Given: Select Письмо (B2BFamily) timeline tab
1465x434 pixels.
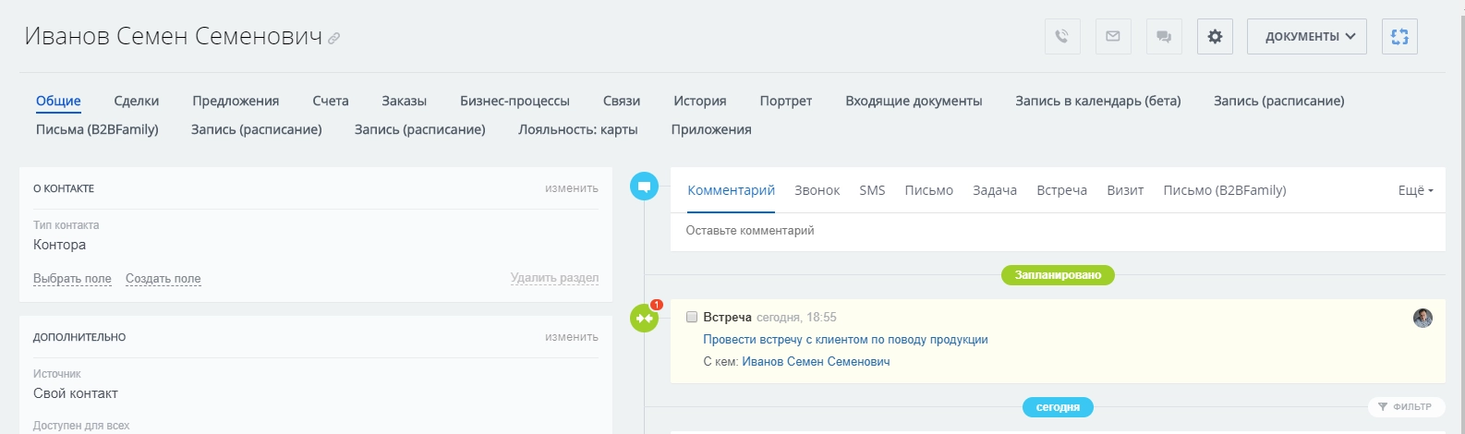Looking at the screenshot, I should (1225, 190).
